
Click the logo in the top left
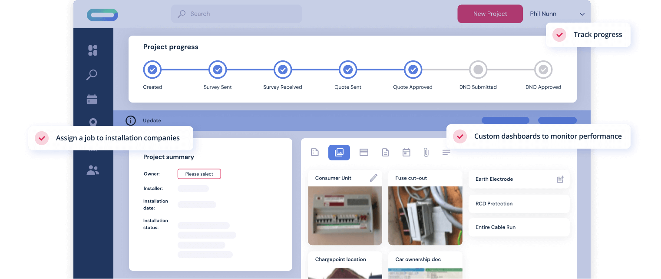[102, 15]
